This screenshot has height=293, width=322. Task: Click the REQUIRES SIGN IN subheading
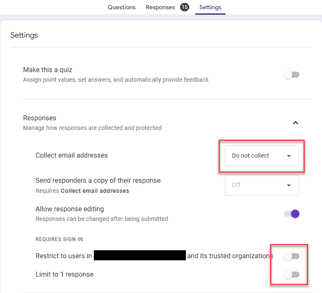pos(59,239)
